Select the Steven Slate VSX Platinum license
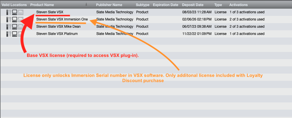Viewport: 292px width, 118px height. pos(57,34)
